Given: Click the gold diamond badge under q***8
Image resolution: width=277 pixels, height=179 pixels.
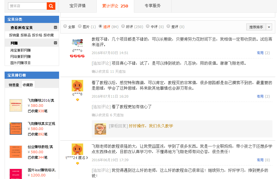Looking at the screenshot, I should [x=77, y=100].
